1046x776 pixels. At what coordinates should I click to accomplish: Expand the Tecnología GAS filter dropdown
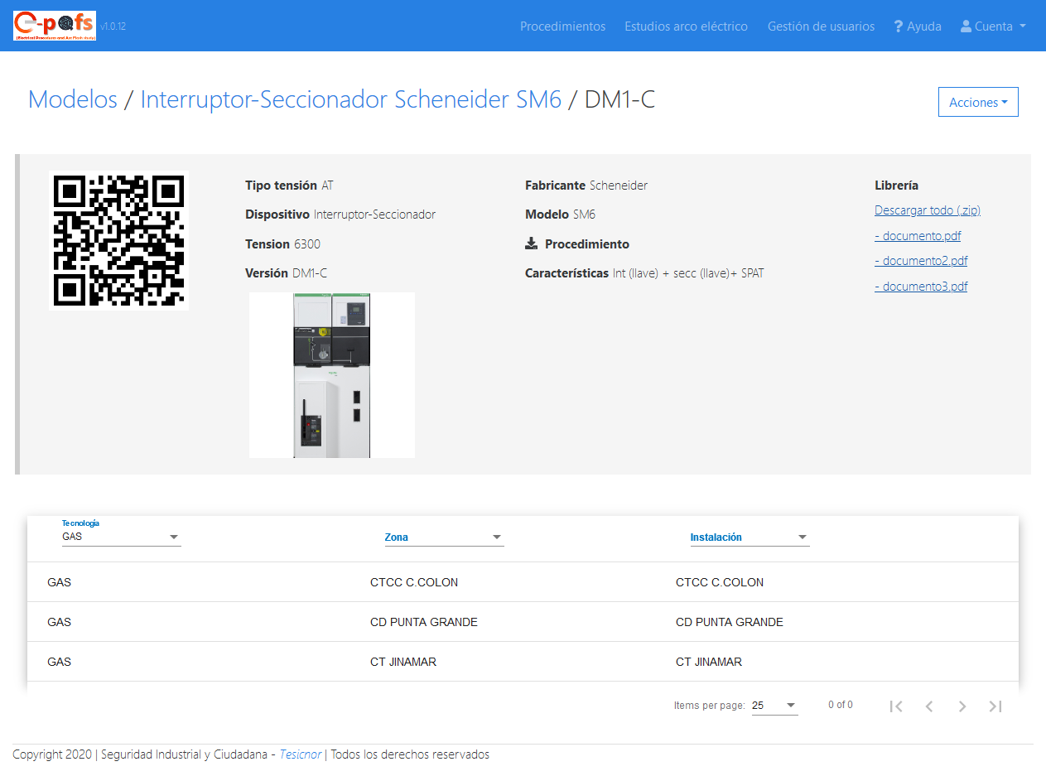coord(121,537)
